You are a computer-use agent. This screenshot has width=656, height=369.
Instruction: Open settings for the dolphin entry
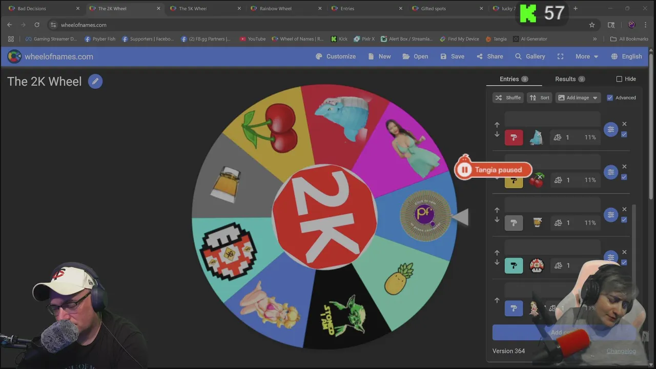point(611,130)
